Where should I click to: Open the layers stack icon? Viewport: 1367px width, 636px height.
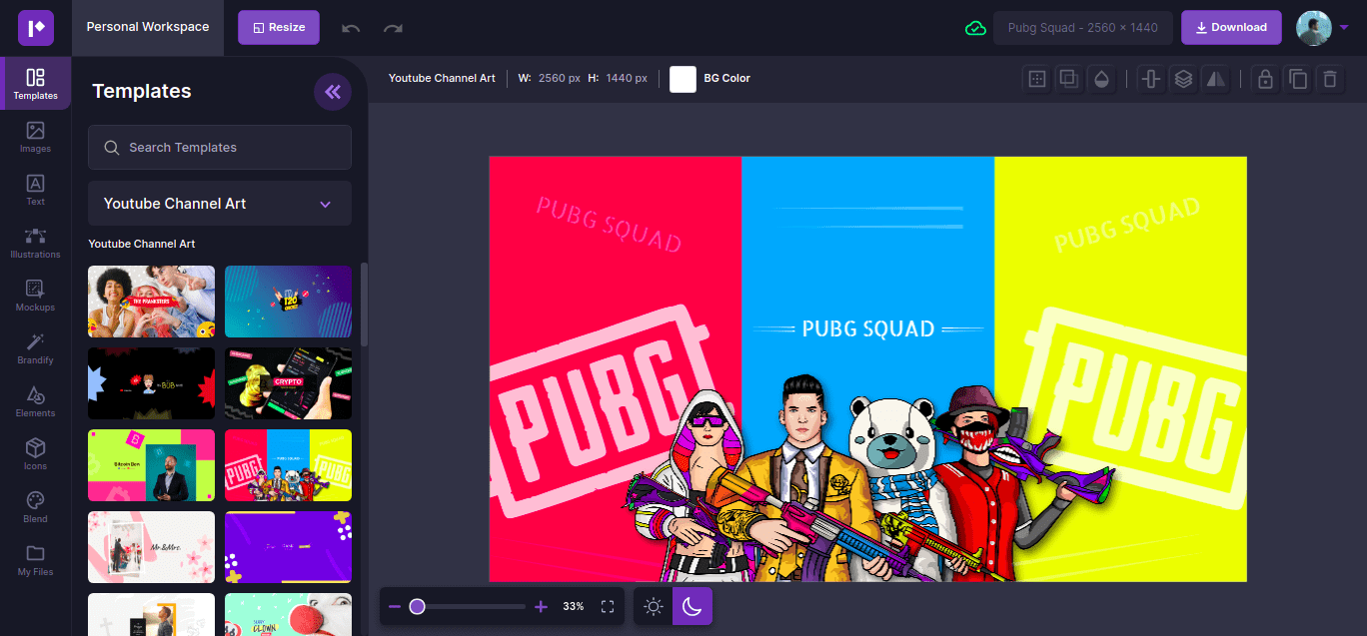1183,79
